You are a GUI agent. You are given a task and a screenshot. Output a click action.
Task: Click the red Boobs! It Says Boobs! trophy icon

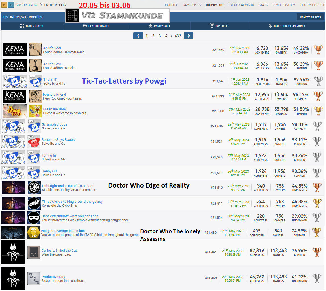pyautogui.click(x=34, y=142)
